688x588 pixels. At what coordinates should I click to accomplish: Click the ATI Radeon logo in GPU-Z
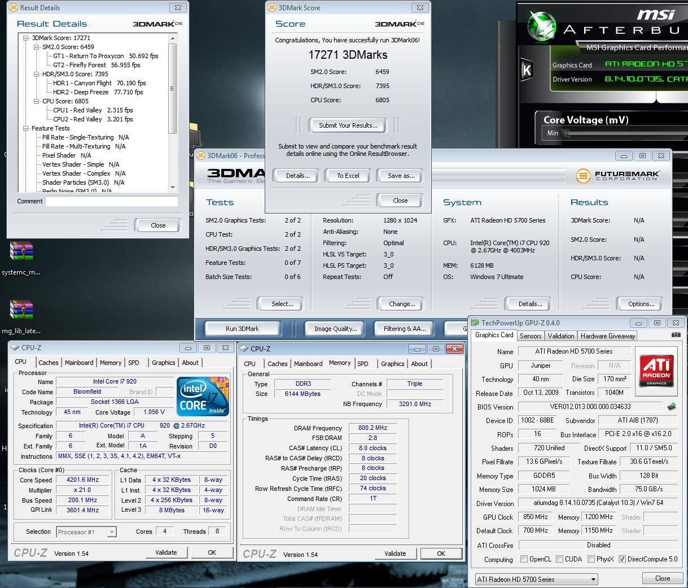pyautogui.click(x=657, y=371)
